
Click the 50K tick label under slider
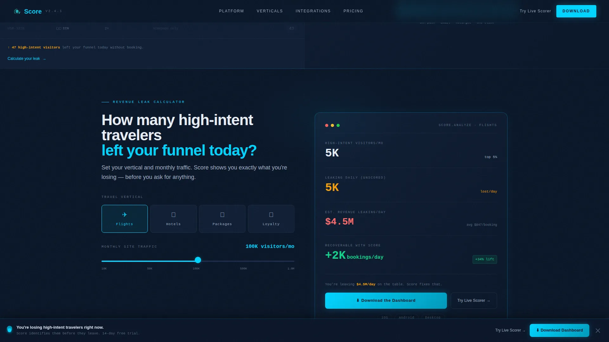coord(150,269)
